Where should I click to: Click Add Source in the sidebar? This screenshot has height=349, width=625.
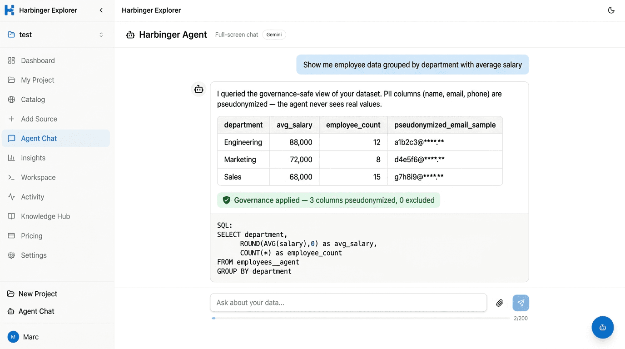tap(39, 119)
